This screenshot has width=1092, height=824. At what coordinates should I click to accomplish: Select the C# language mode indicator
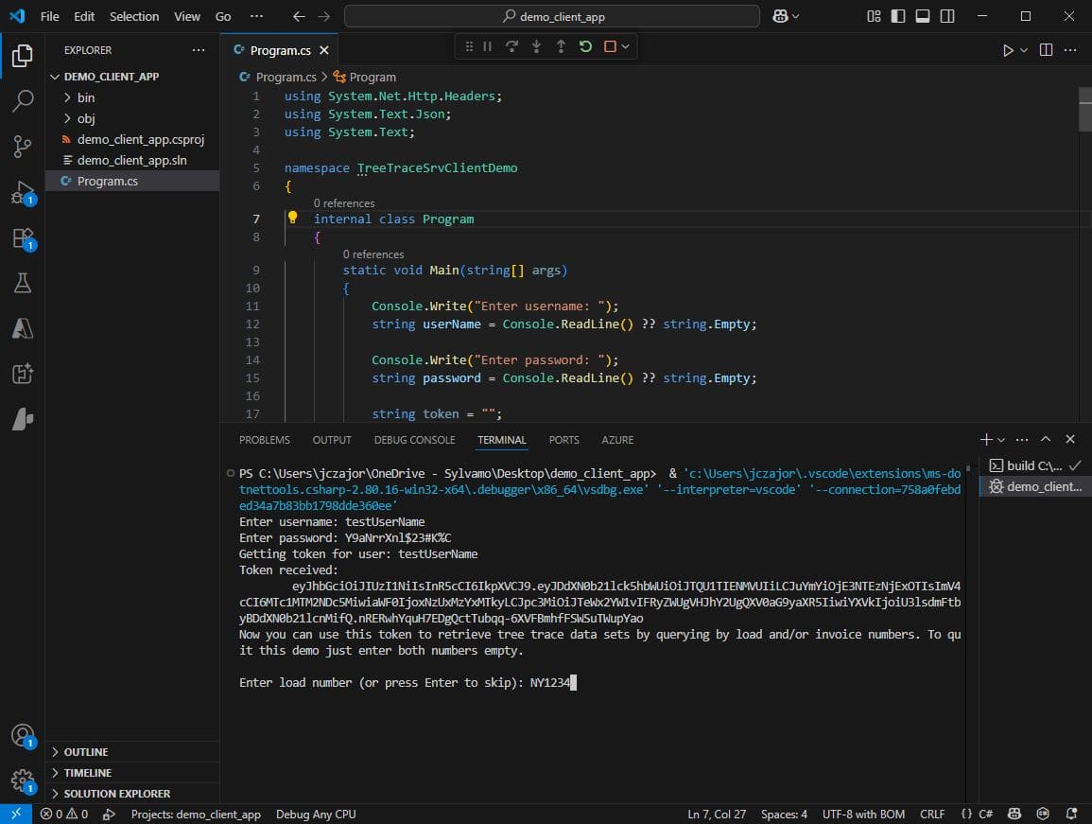[985, 814]
